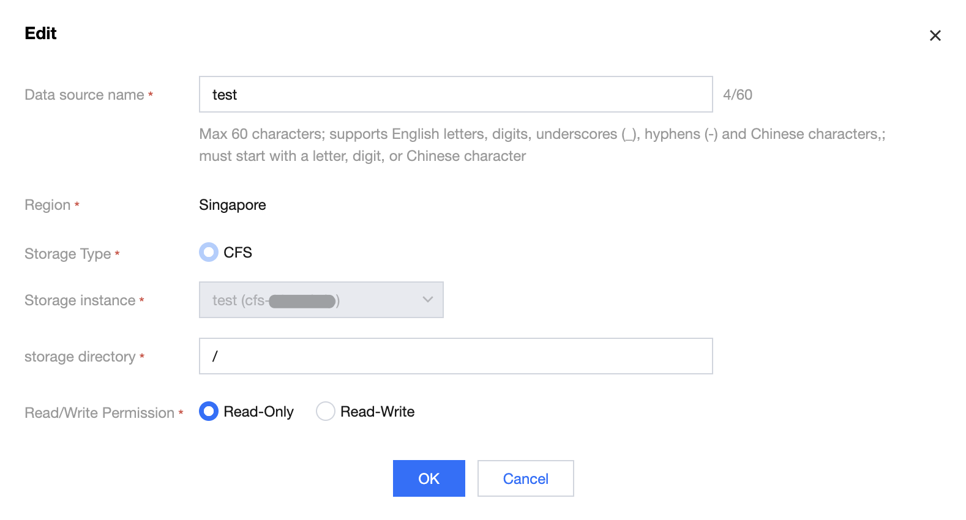The height and width of the screenshot is (520, 966).
Task: Click the Data source name label
Action: pyautogui.click(x=84, y=95)
